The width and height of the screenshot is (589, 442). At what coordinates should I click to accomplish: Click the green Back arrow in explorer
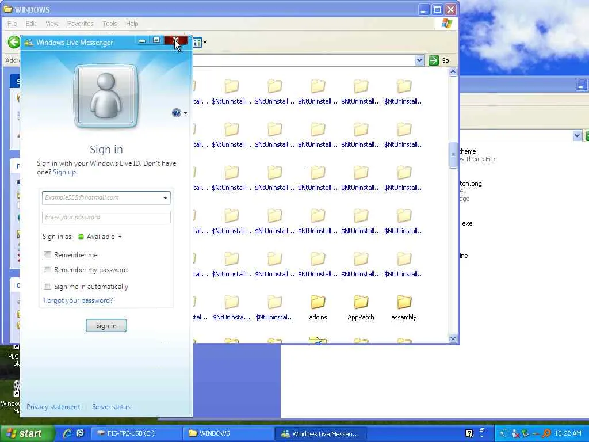[14, 42]
